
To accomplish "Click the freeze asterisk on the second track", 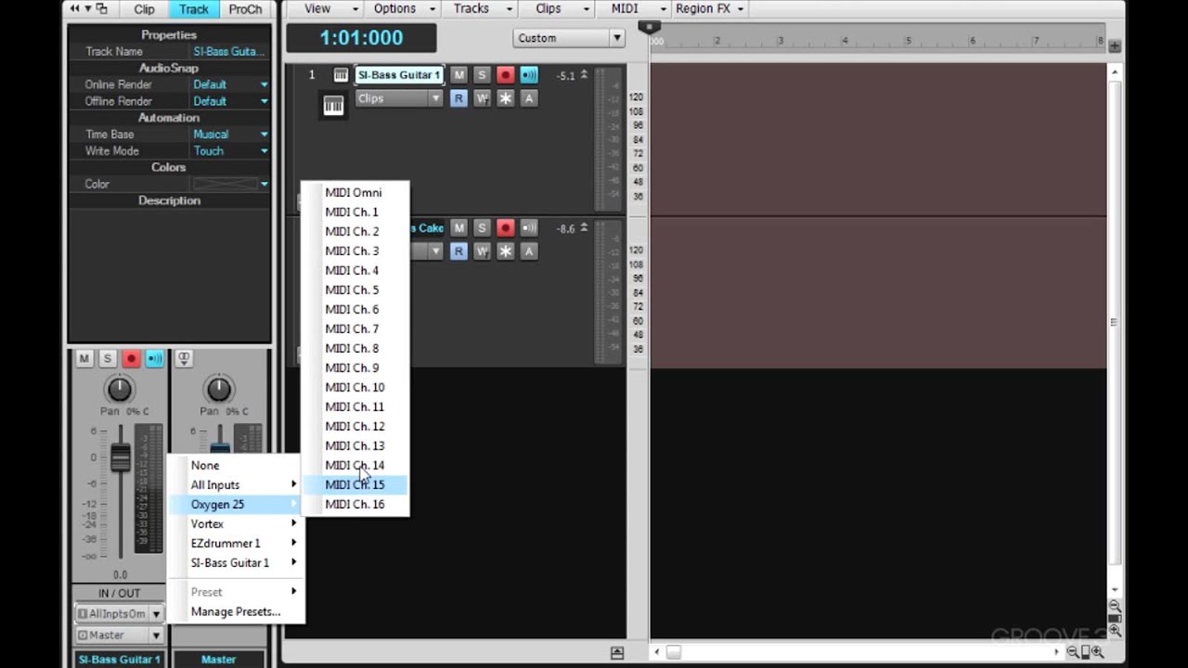I will pos(505,251).
